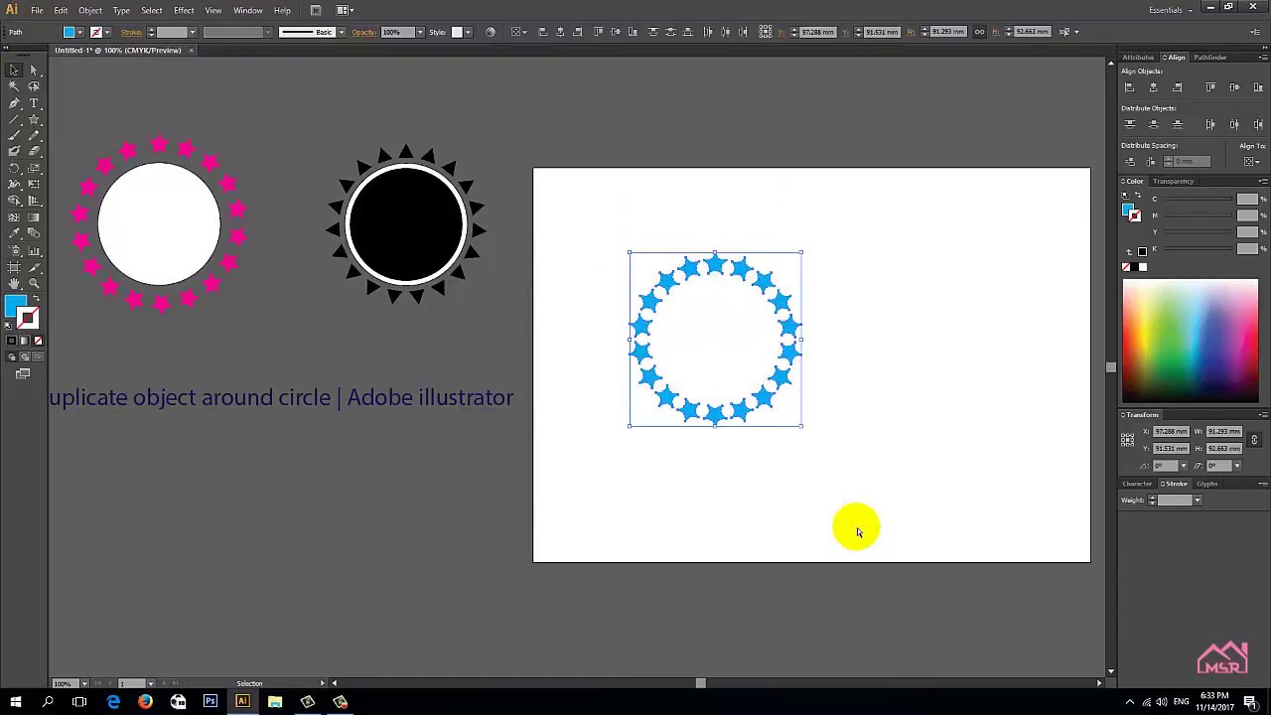Select the Eyedropper tool
The width and height of the screenshot is (1271, 715).
click(x=14, y=233)
